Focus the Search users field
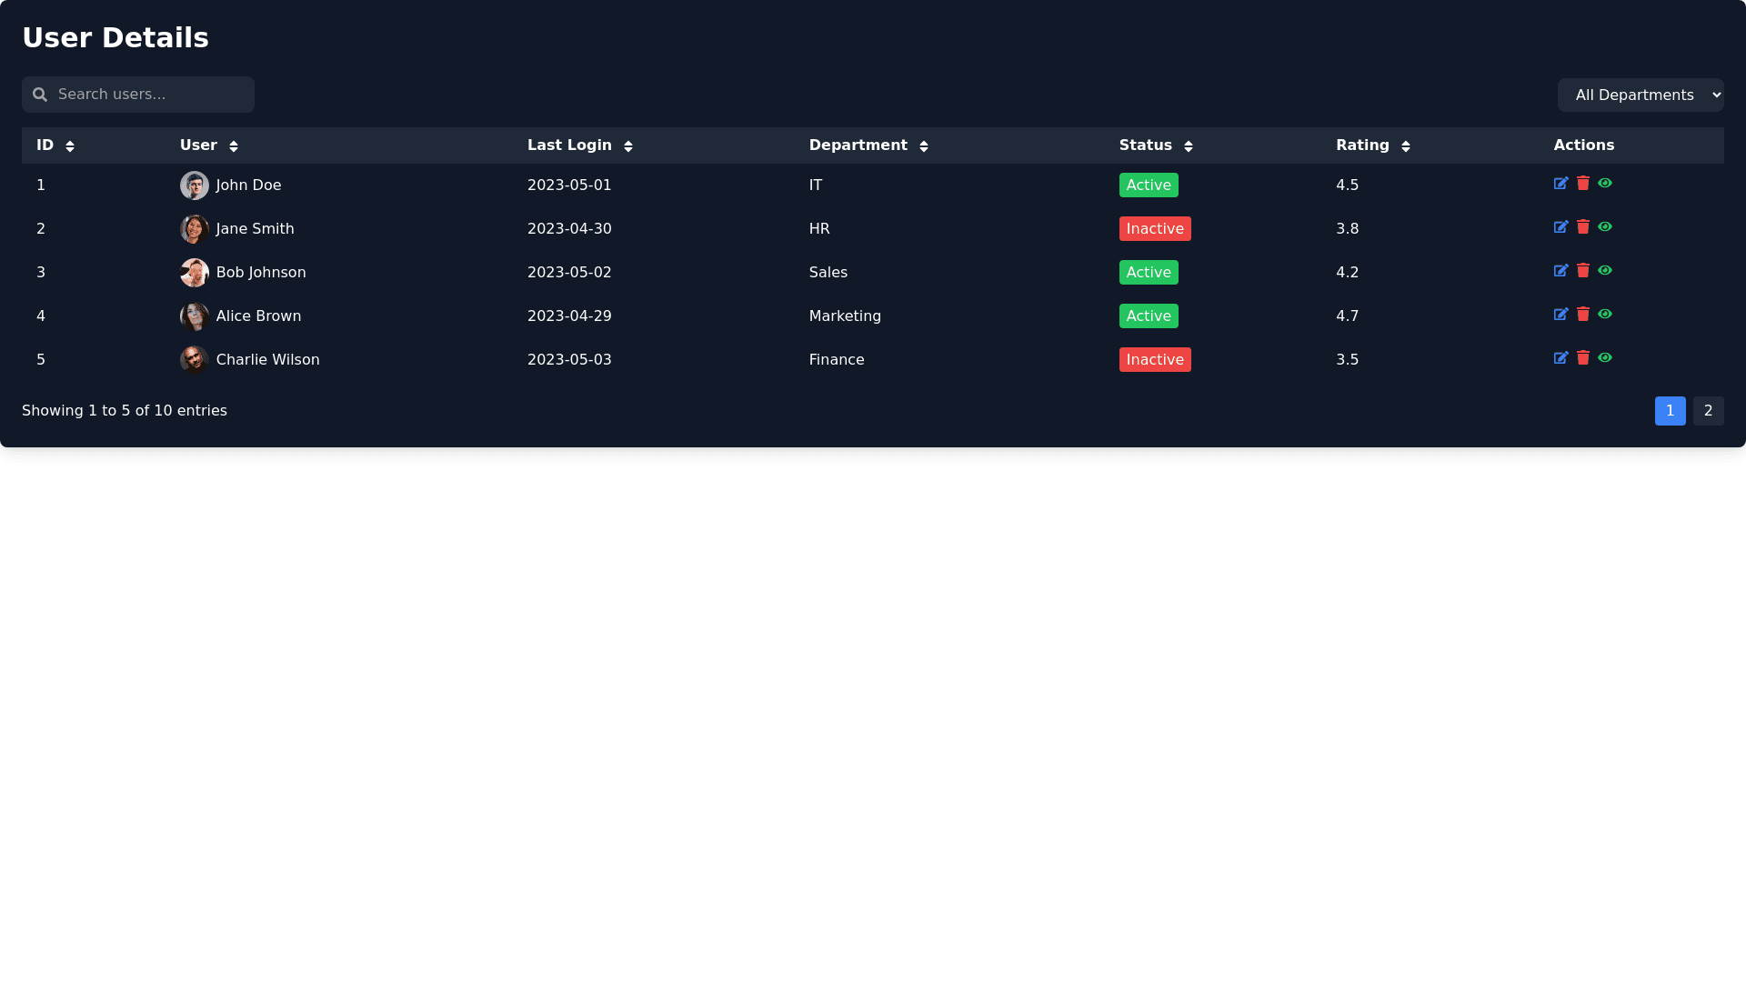 pyautogui.click(x=150, y=95)
